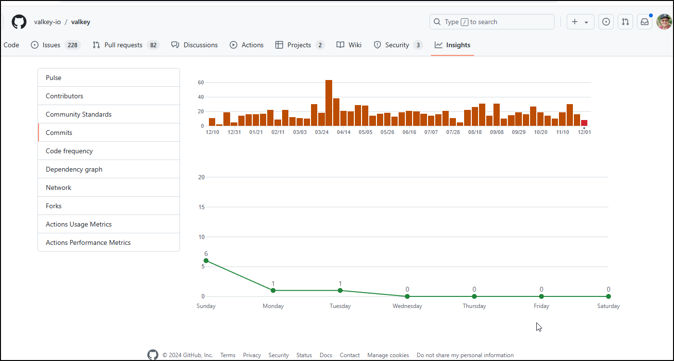Switch to the Wiki tab

(349, 45)
